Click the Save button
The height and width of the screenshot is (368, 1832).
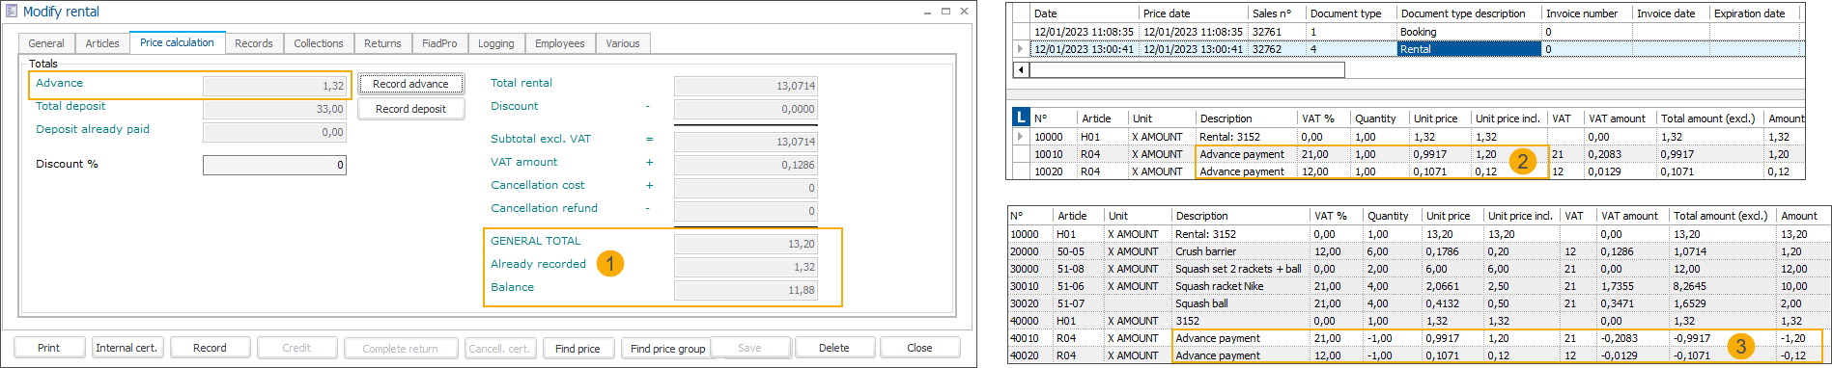coord(749,348)
